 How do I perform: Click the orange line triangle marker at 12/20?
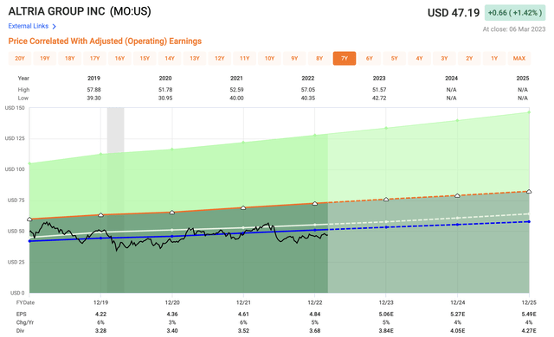tap(172, 213)
